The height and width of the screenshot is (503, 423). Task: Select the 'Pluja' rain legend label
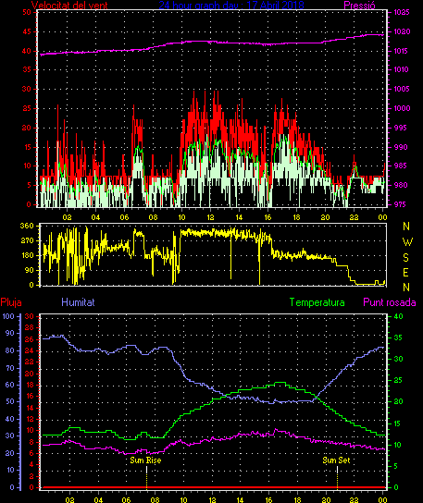pos(11,302)
